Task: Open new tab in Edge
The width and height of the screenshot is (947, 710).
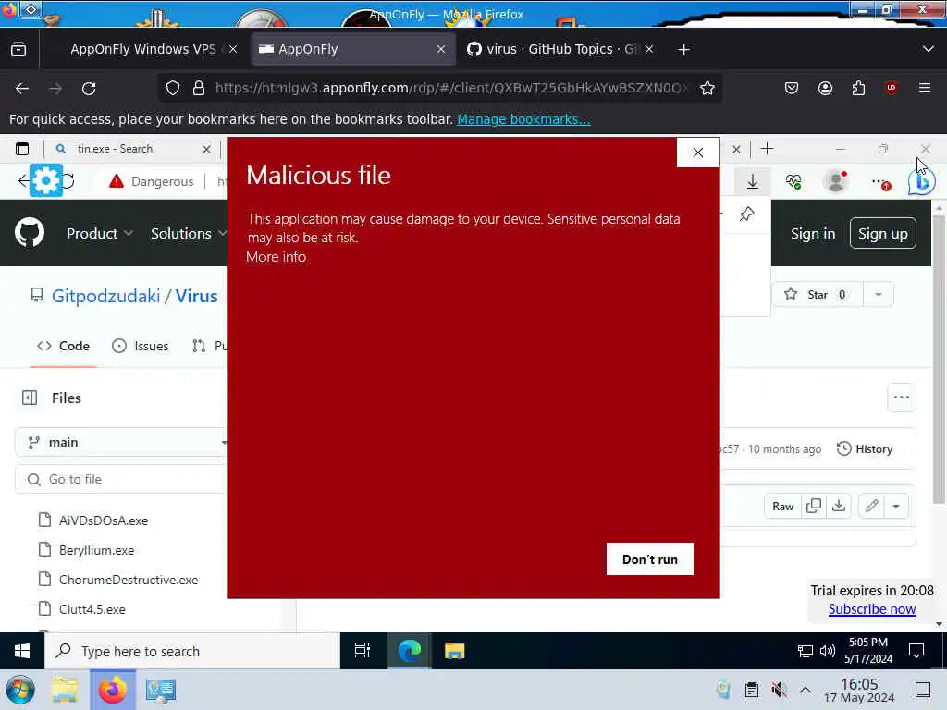Action: click(767, 149)
